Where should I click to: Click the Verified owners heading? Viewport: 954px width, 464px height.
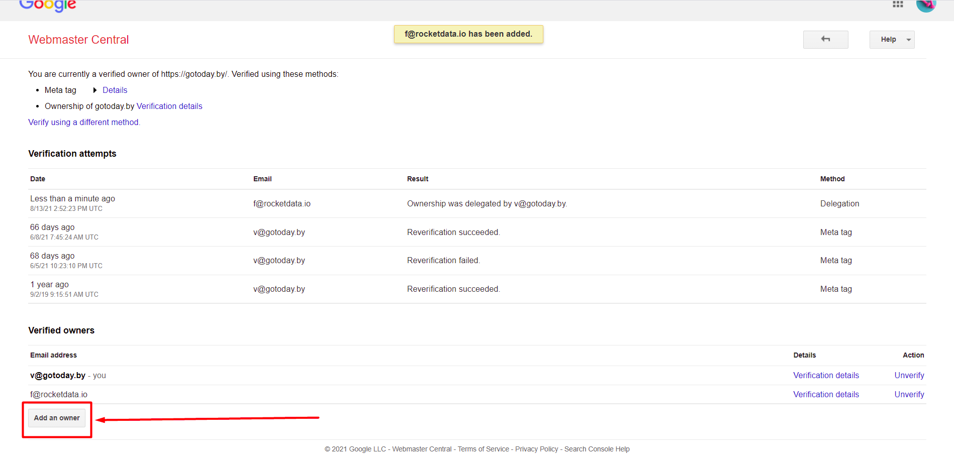61,330
